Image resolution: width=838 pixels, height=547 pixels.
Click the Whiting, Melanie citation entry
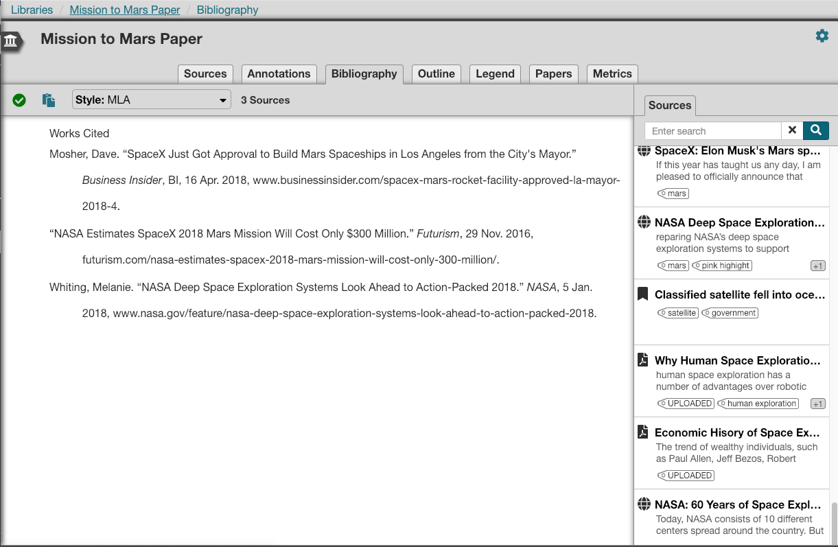(x=323, y=300)
